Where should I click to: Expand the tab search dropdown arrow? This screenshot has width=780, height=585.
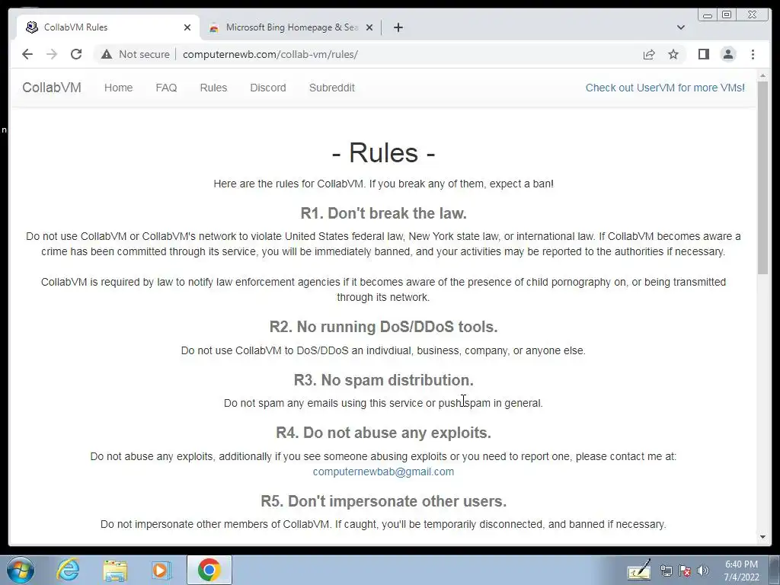pos(681,27)
